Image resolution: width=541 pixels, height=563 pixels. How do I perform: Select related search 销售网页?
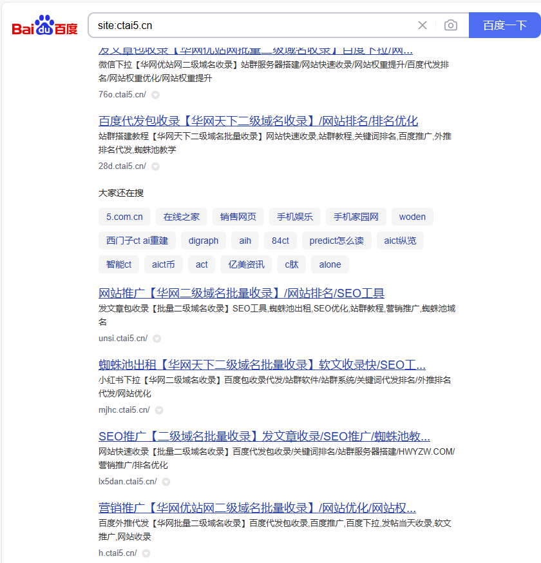pos(238,217)
